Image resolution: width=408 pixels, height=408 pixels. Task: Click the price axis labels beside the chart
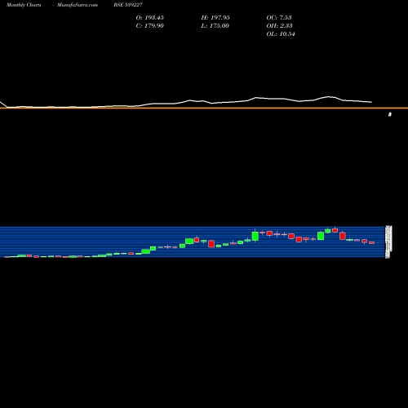tap(388, 242)
